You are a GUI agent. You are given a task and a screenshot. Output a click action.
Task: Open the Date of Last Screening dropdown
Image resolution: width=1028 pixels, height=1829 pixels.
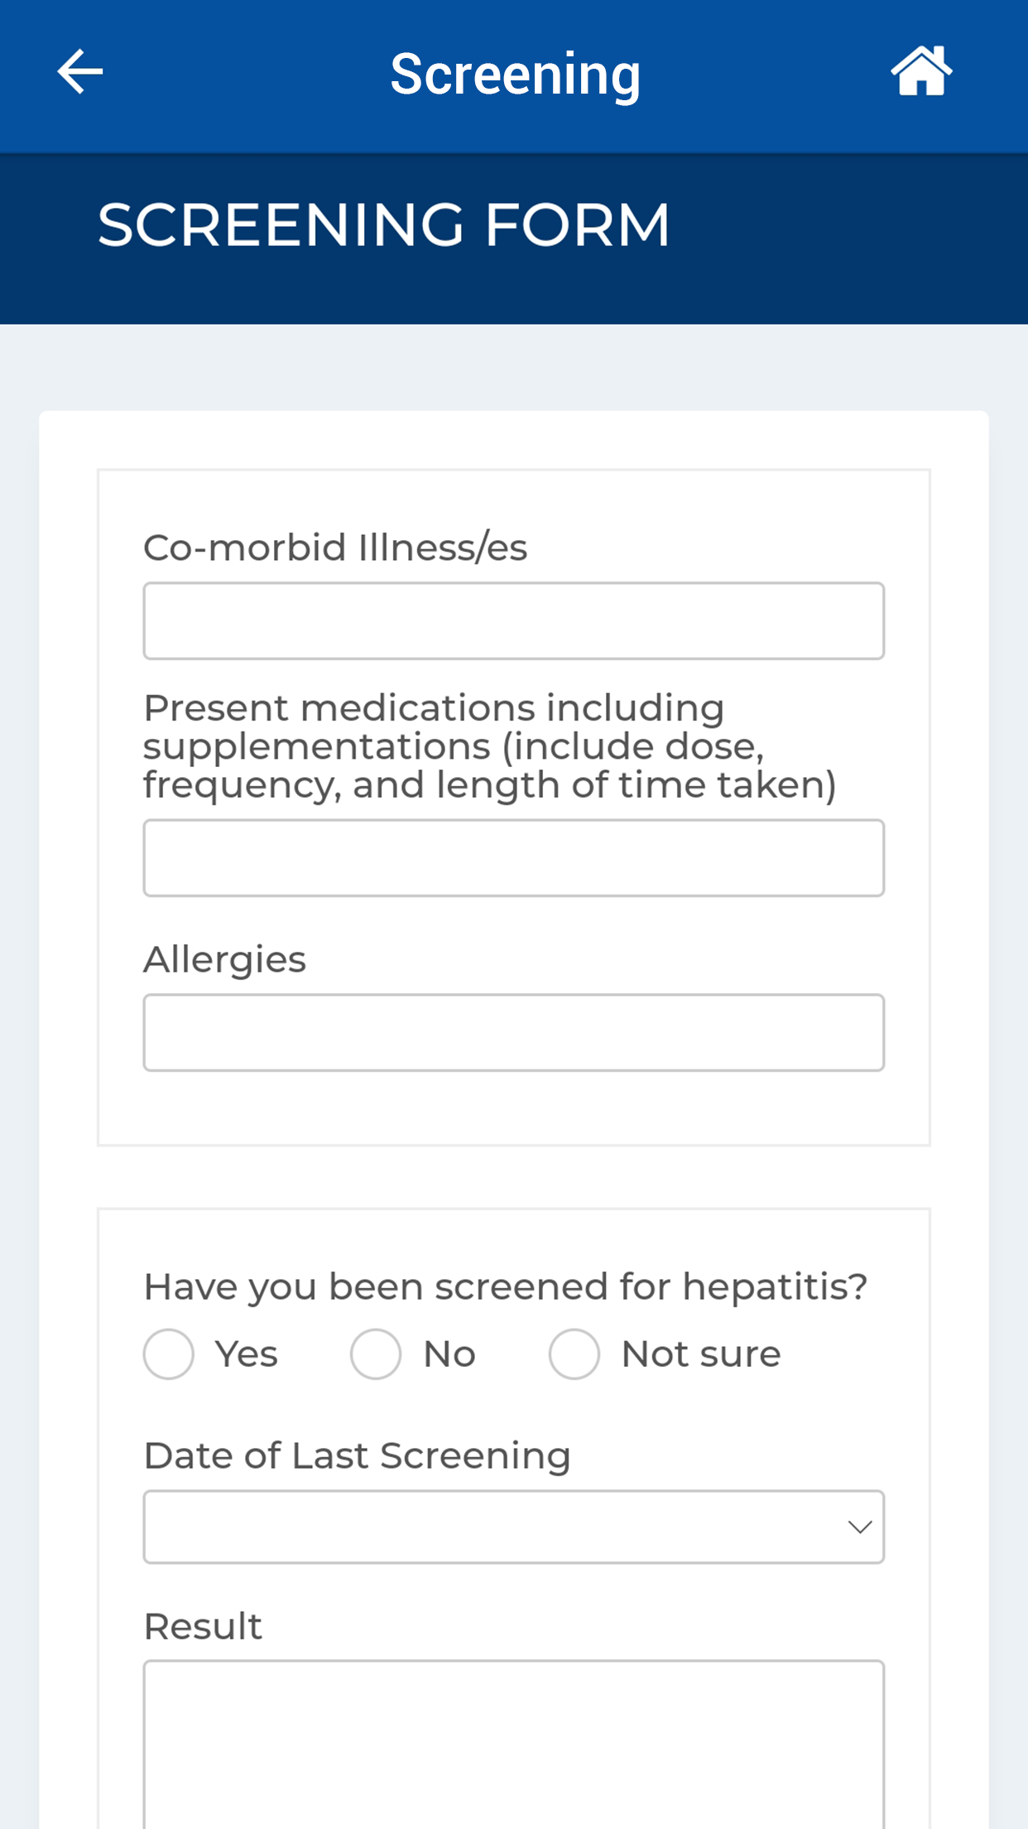514,1527
